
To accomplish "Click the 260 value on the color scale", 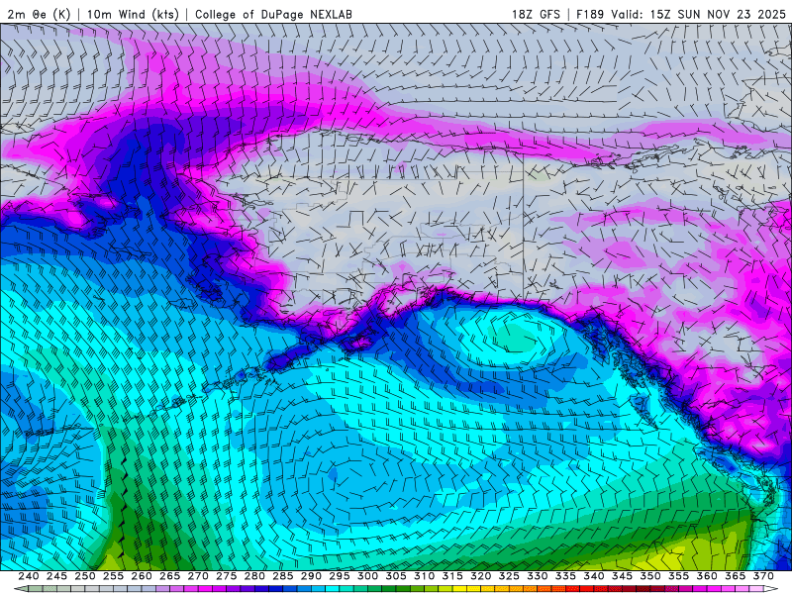I will [142, 576].
